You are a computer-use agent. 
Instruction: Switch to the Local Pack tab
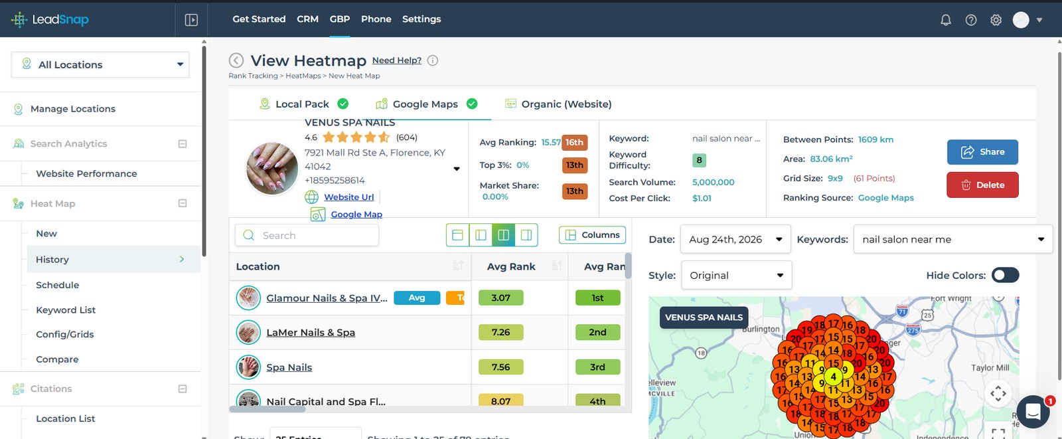[303, 104]
